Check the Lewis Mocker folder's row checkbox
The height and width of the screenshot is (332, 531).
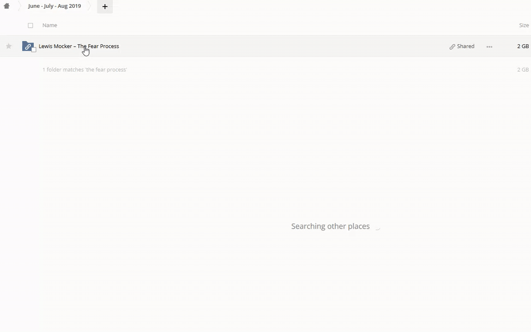pyautogui.click(x=34, y=50)
